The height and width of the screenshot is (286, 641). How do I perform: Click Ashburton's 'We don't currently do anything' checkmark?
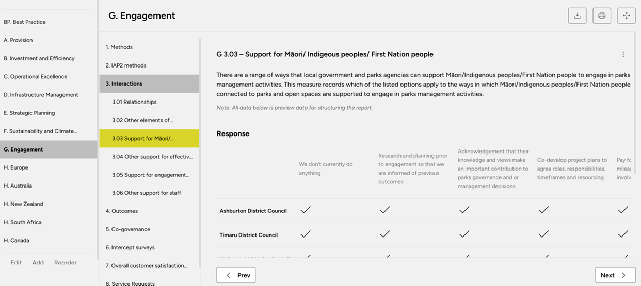[306, 210]
